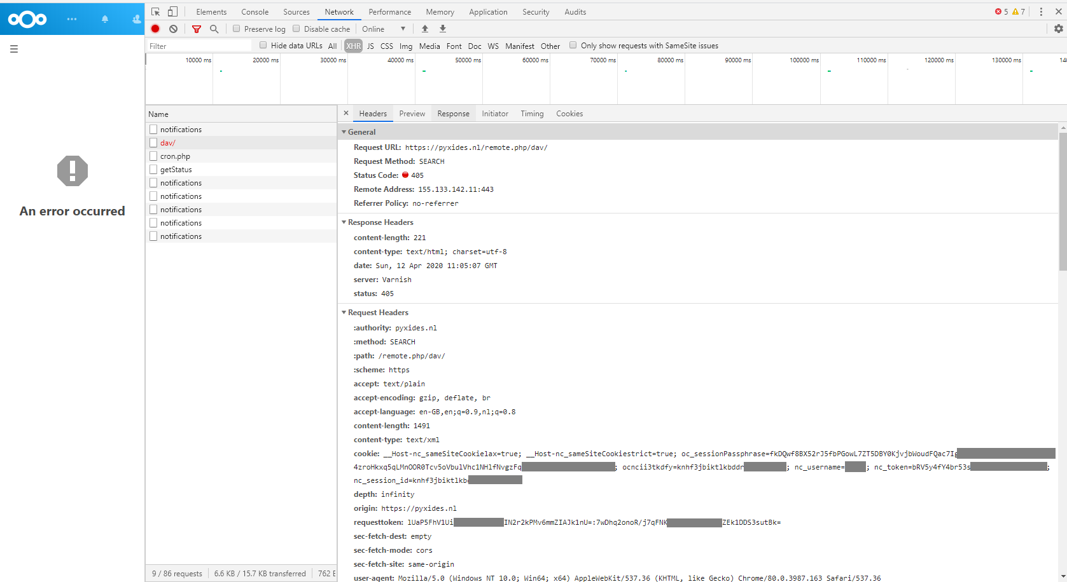Collapse the Request Headers section
The height and width of the screenshot is (582, 1067).
pos(344,313)
